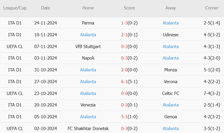
Task: Click the Corner column header
Action: (212, 8)
